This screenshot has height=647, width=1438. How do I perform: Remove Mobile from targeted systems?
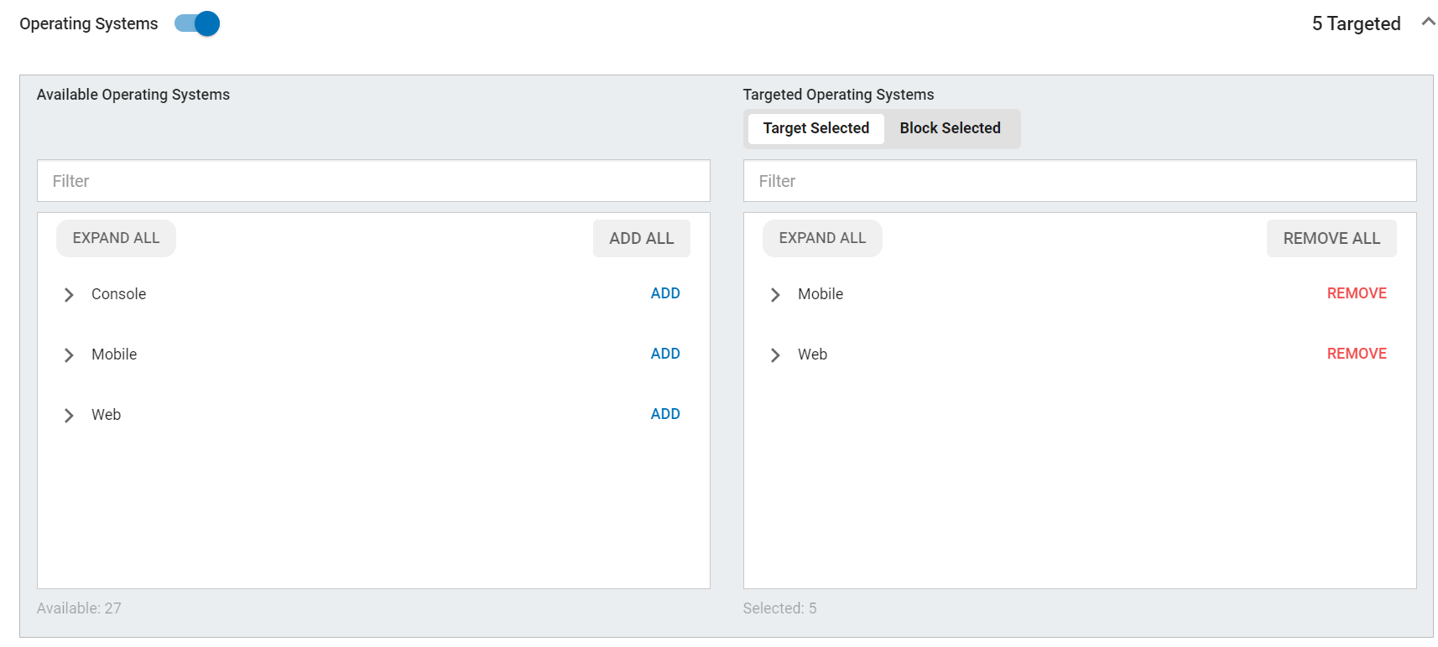1356,293
